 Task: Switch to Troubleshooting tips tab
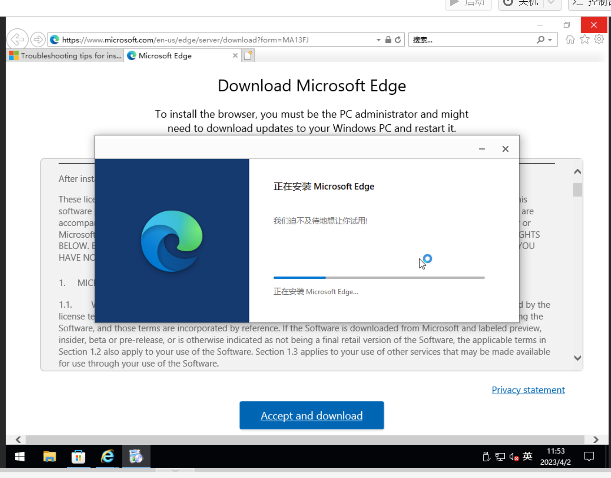tap(65, 55)
